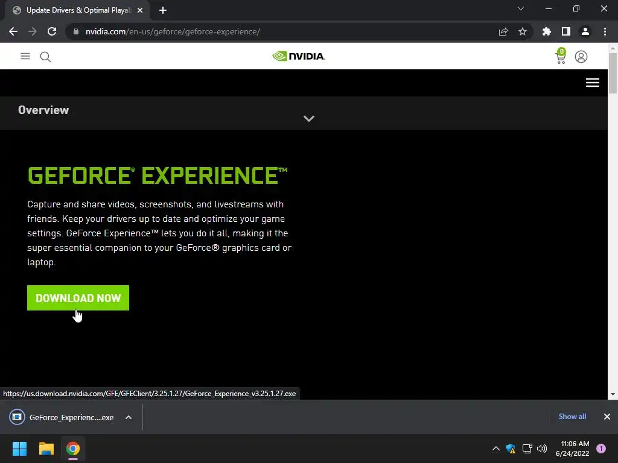Open Windows Start menu

[x=19, y=449]
